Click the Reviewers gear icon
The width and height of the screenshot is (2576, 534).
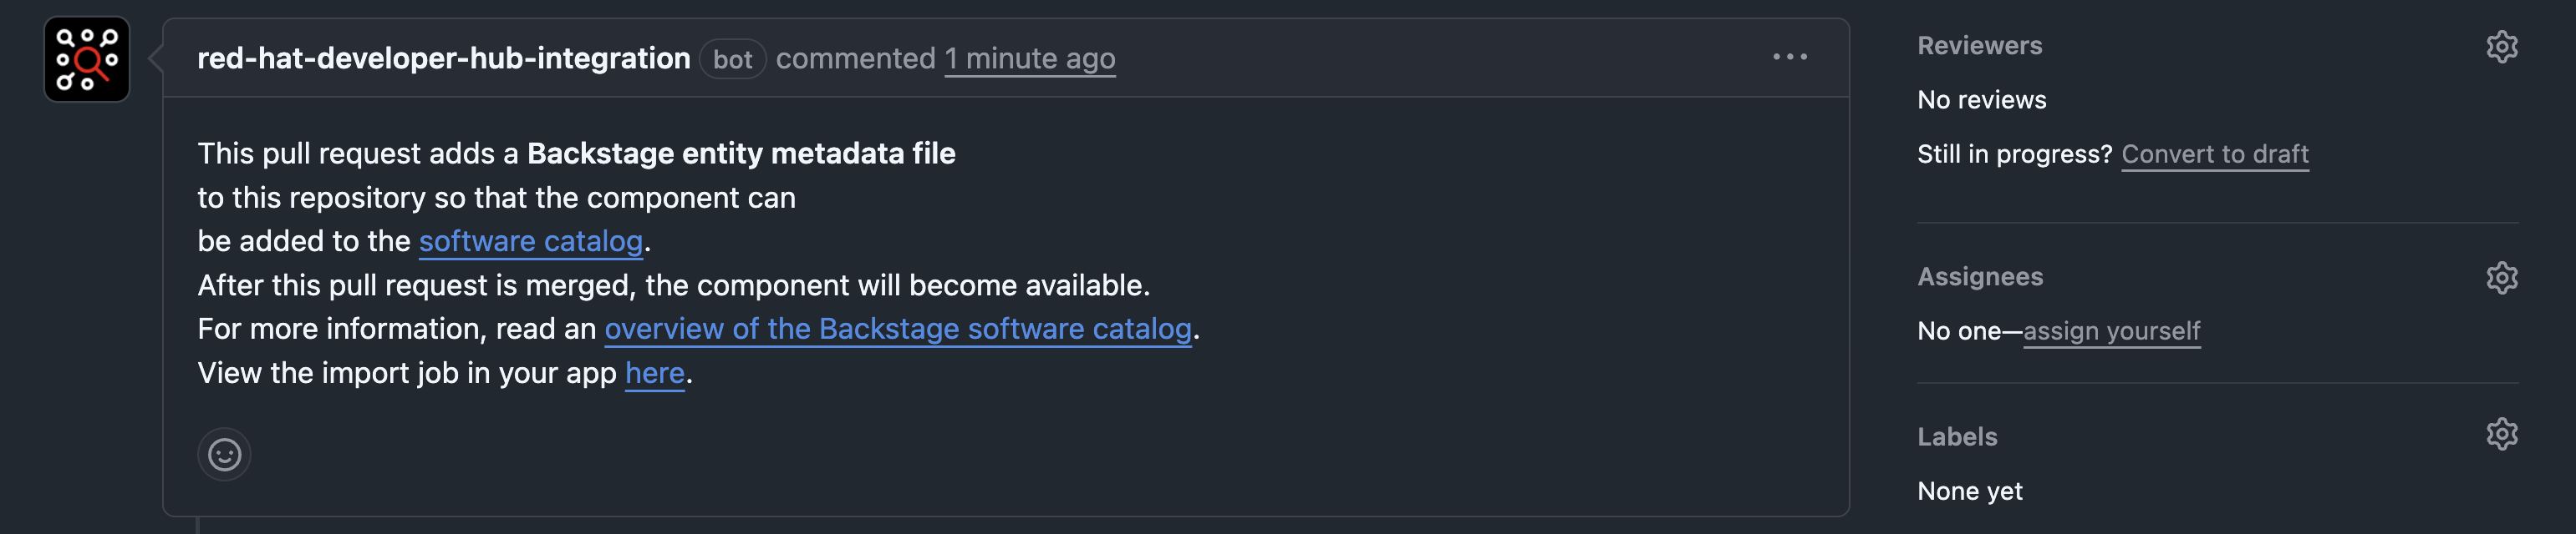[2501, 47]
